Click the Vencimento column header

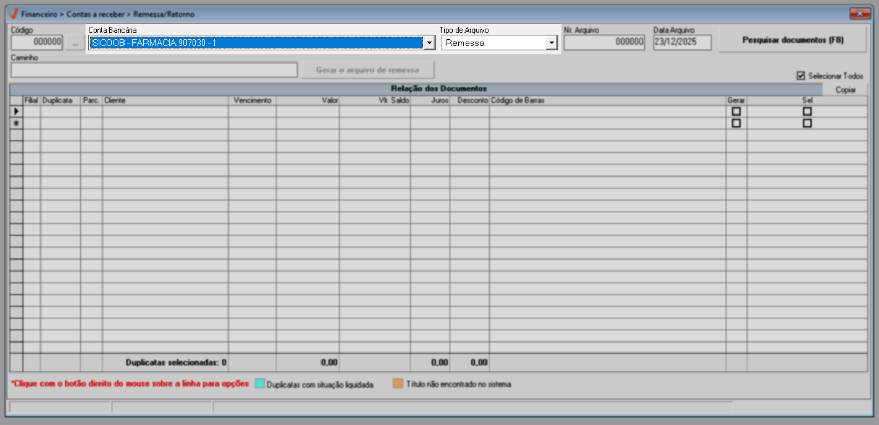[253, 100]
